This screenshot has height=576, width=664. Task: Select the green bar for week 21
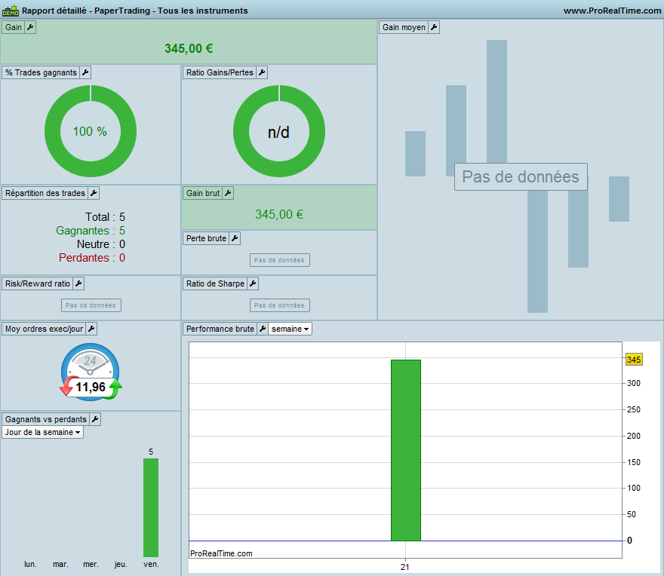point(406,450)
